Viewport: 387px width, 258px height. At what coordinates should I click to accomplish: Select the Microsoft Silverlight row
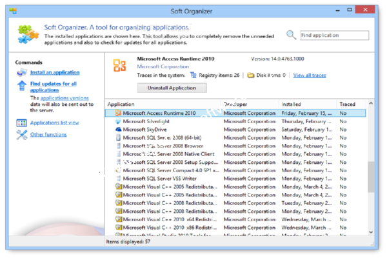235,121
